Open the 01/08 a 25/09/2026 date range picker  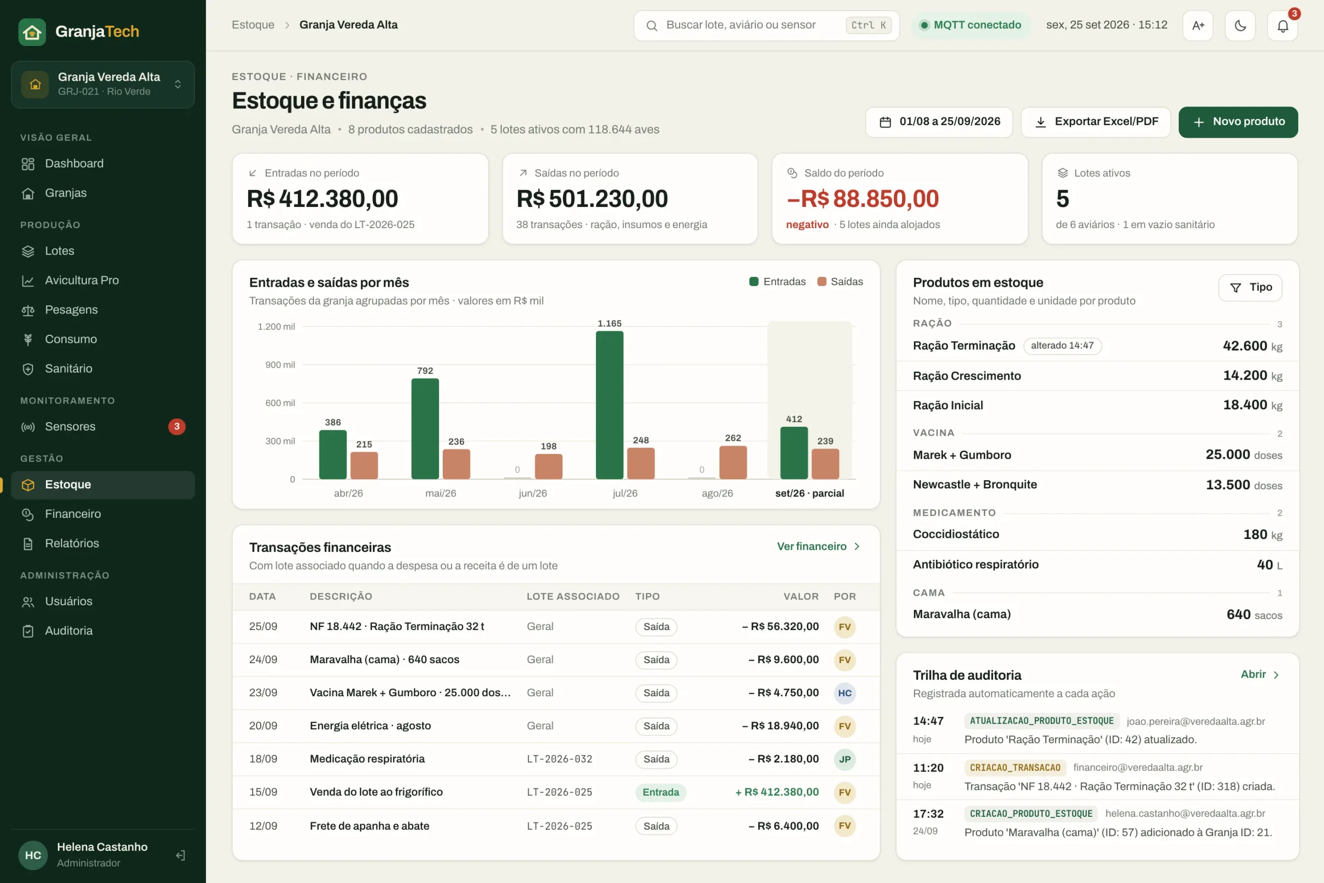(939, 122)
